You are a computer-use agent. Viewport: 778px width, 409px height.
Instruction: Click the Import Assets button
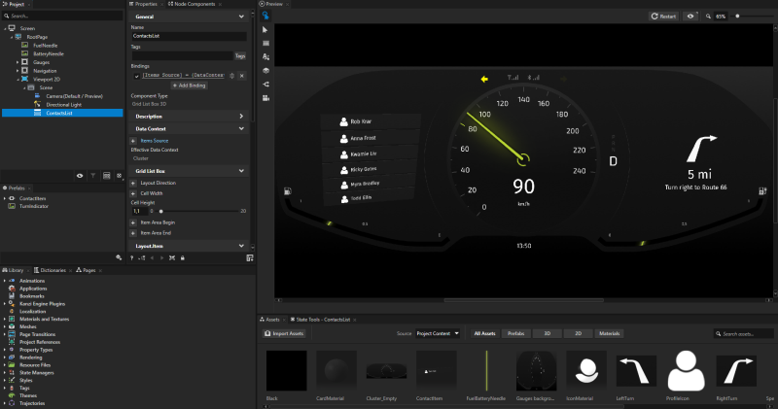(x=286, y=333)
